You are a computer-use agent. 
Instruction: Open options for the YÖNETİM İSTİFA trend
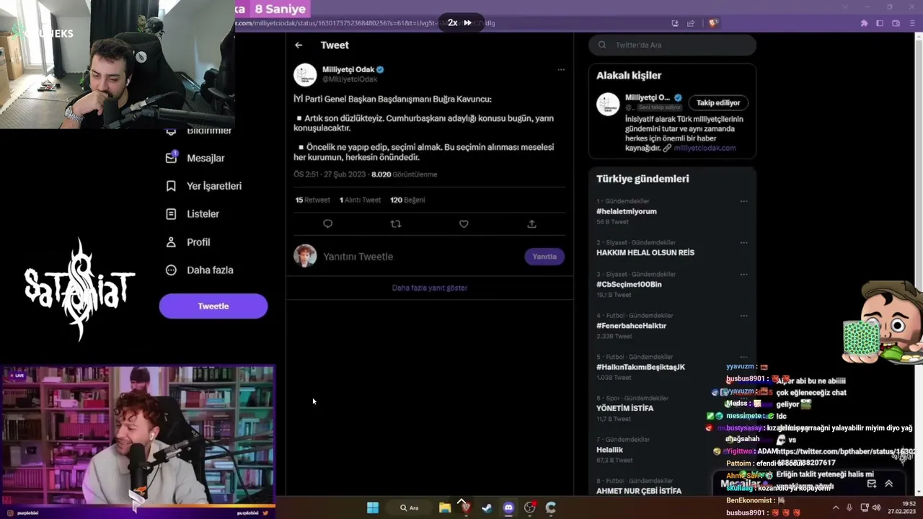pyautogui.click(x=743, y=398)
